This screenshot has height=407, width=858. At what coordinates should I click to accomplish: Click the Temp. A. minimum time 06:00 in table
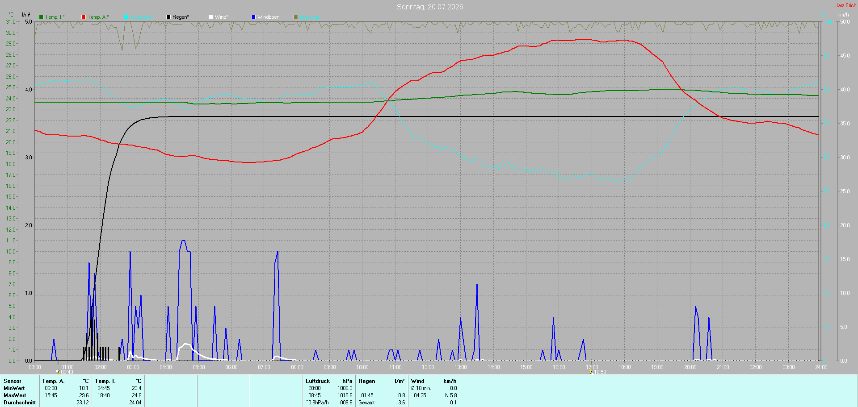coord(51,388)
